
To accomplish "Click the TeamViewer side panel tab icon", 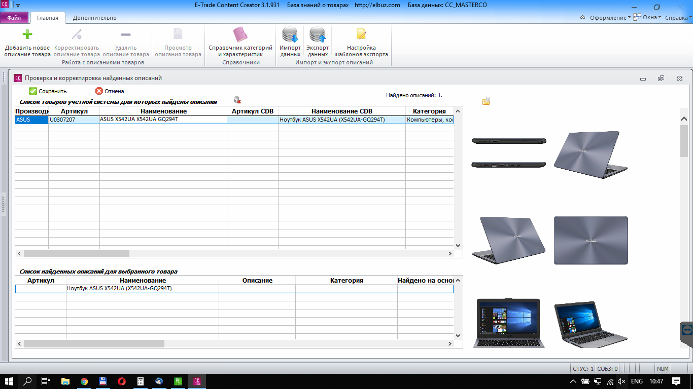I will [x=686, y=329].
